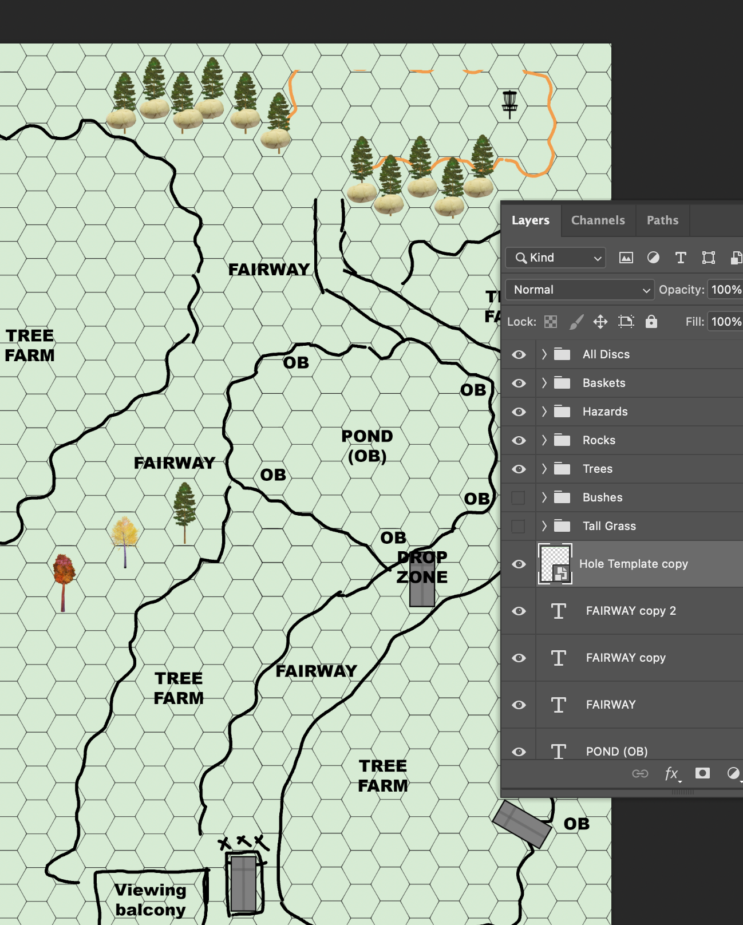Show the hidden Tall Grass group
743x925 pixels.
519,527
